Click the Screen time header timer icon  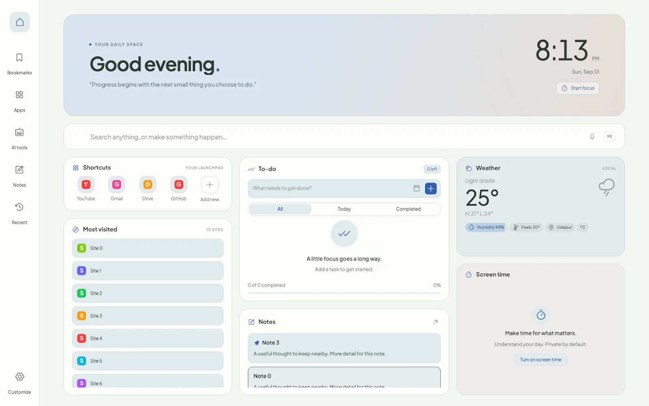pos(468,274)
